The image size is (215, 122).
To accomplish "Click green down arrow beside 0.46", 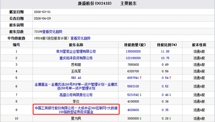I will 170,95.
